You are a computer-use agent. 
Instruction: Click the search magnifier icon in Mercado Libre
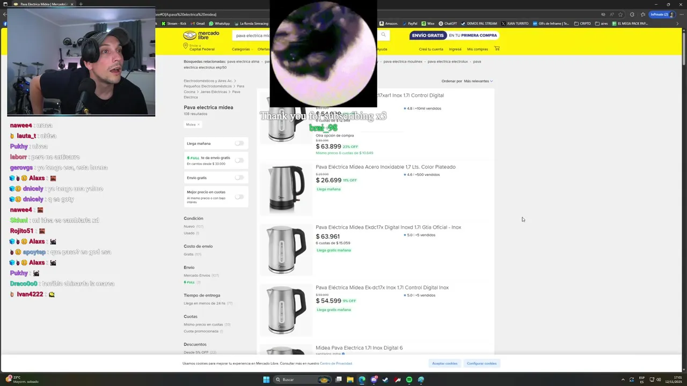coord(383,35)
